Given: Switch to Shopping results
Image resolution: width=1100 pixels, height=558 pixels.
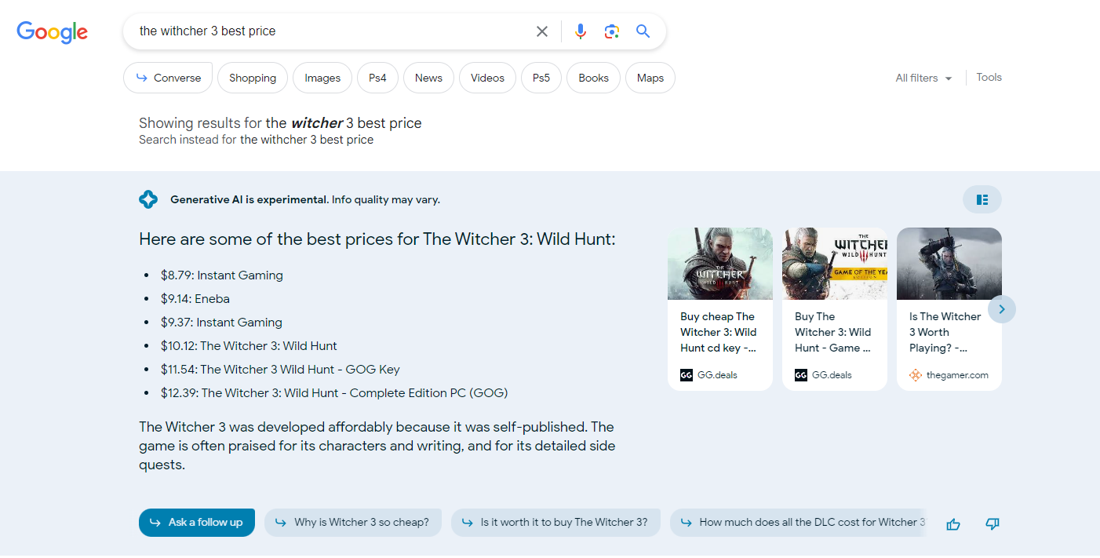Looking at the screenshot, I should (253, 78).
